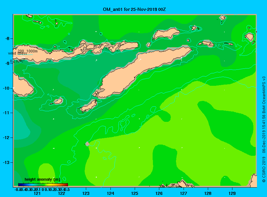Viewport: 267px width, 197px height.
Task: Click the longitude label '121'
Action: pyautogui.click(x=37, y=193)
